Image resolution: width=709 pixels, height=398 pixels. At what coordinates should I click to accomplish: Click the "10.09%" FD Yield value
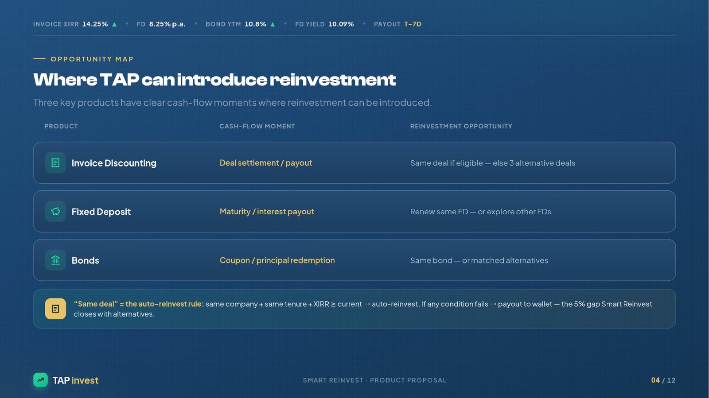click(x=341, y=24)
